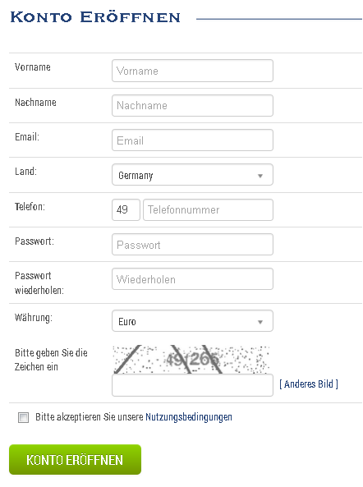This screenshot has width=363, height=487.
Task: Submit with the green Konto Eröffnen button
Action: pyautogui.click(x=76, y=460)
